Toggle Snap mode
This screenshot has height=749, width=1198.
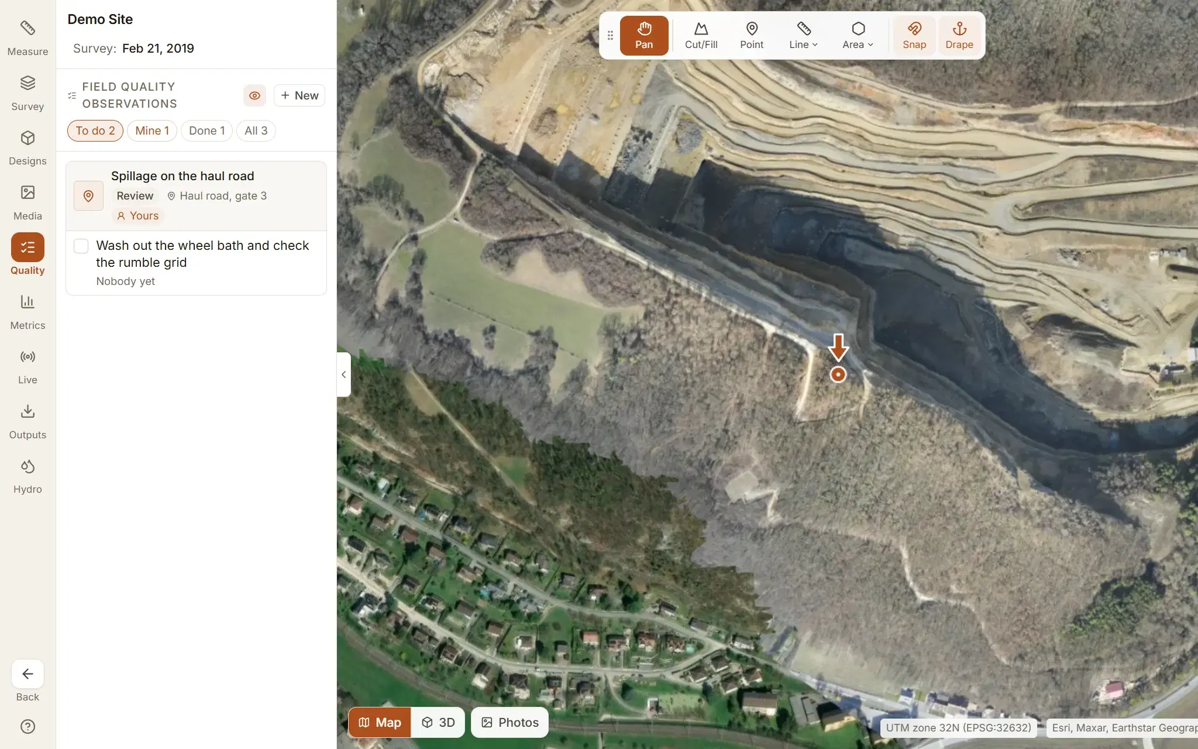(914, 36)
